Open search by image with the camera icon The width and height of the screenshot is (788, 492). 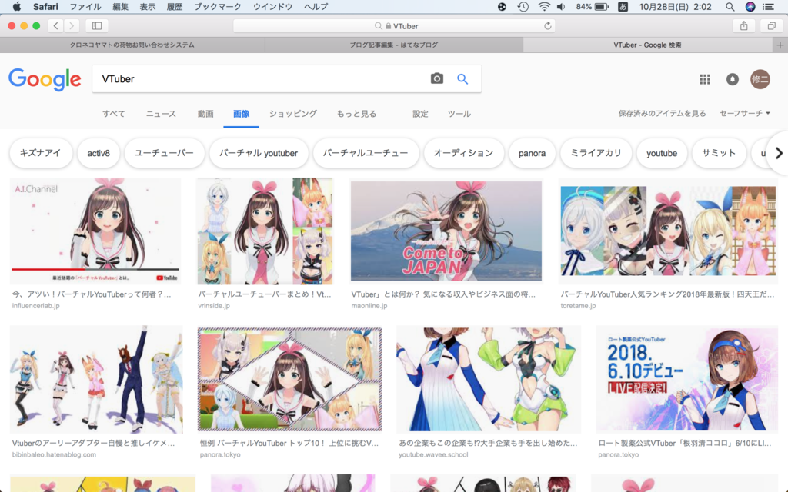pos(436,78)
